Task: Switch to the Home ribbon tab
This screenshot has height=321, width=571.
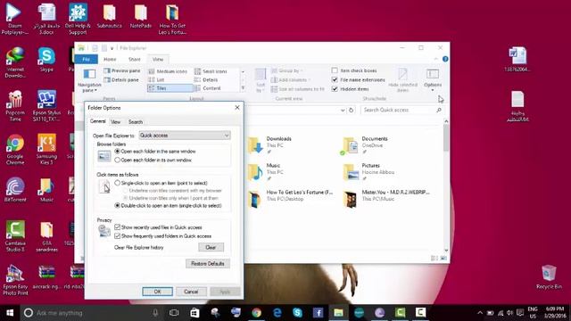Action: (110, 59)
